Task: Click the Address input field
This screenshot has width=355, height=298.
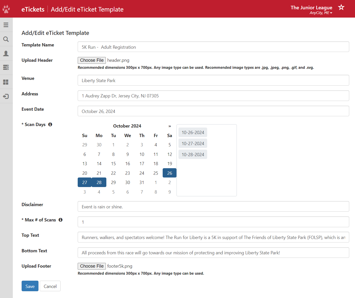Action: pyautogui.click(x=213, y=96)
